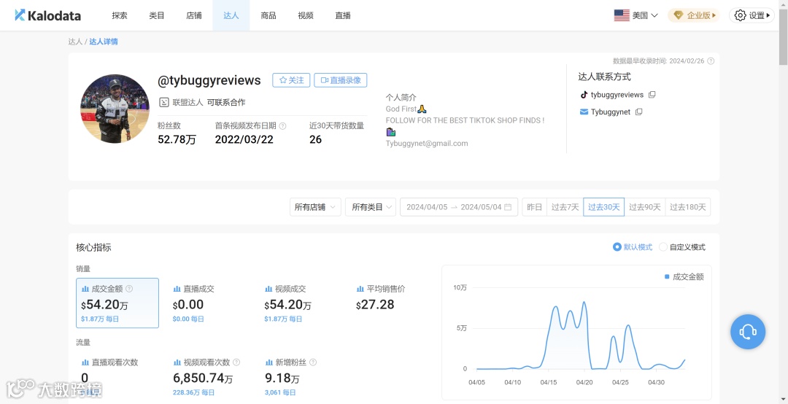The width and height of the screenshot is (788, 404).
Task: Click help icon next to 首条视频发布日期
Action: tap(282, 126)
